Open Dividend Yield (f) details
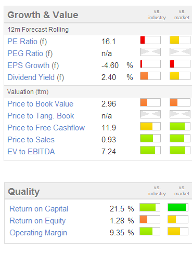This screenshot has height=253, width=192. [x=36, y=77]
